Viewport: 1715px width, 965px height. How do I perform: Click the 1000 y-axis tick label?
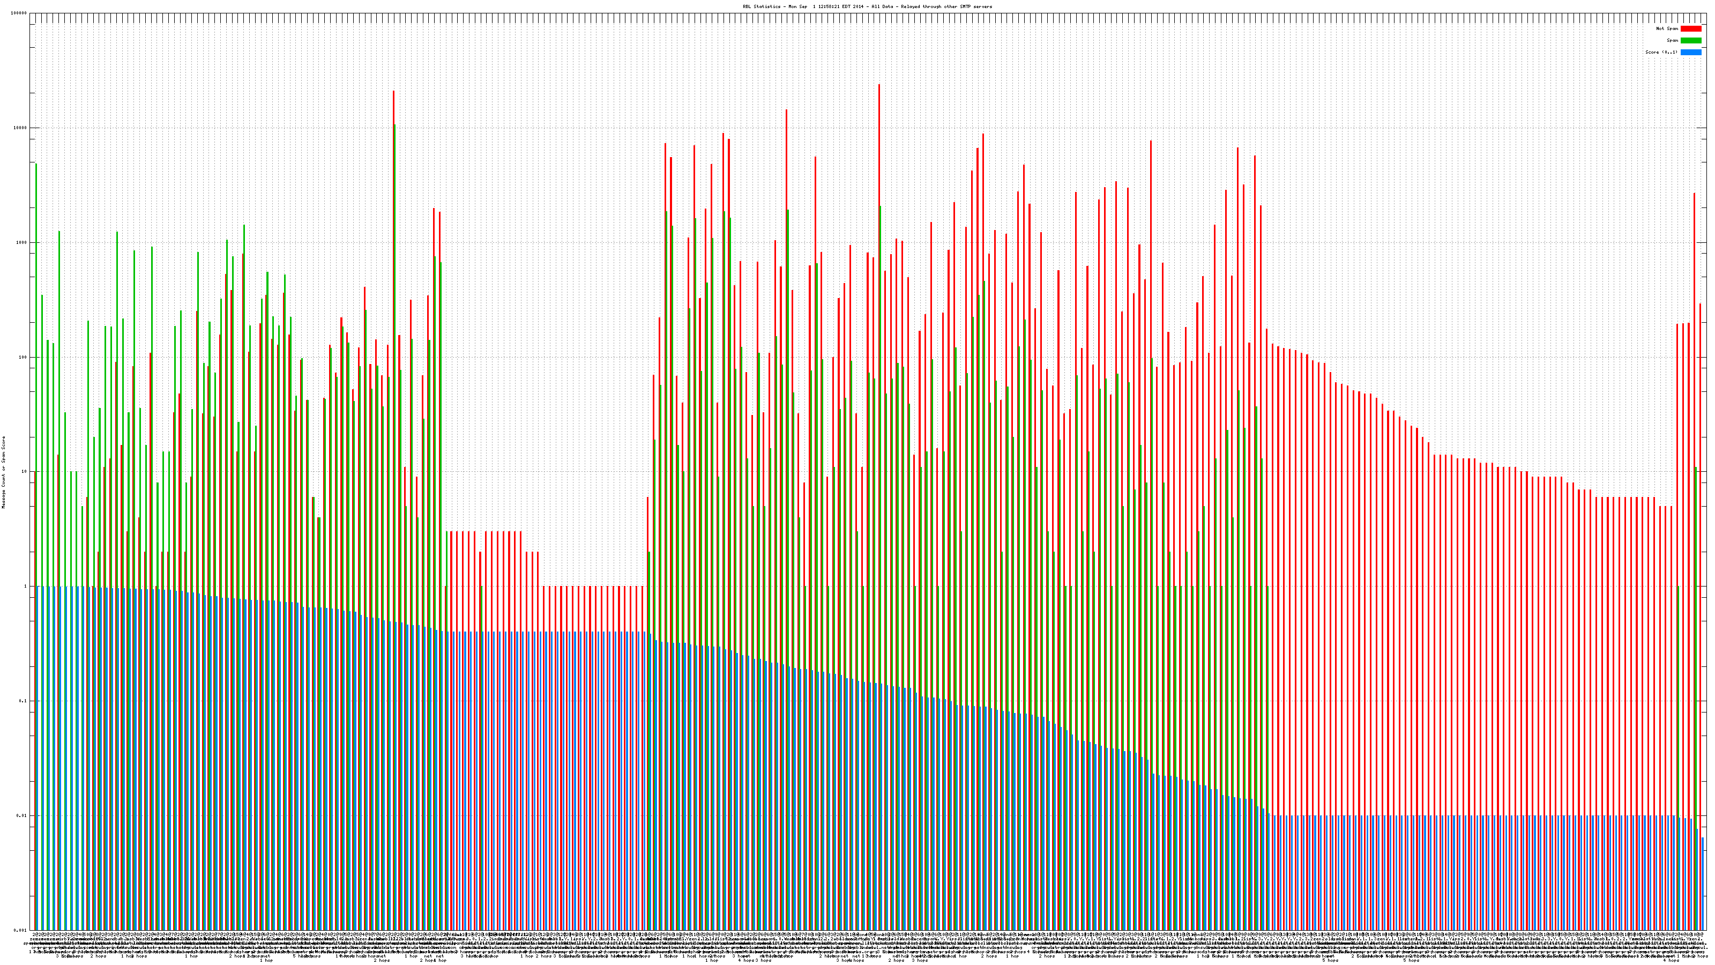pos(22,242)
